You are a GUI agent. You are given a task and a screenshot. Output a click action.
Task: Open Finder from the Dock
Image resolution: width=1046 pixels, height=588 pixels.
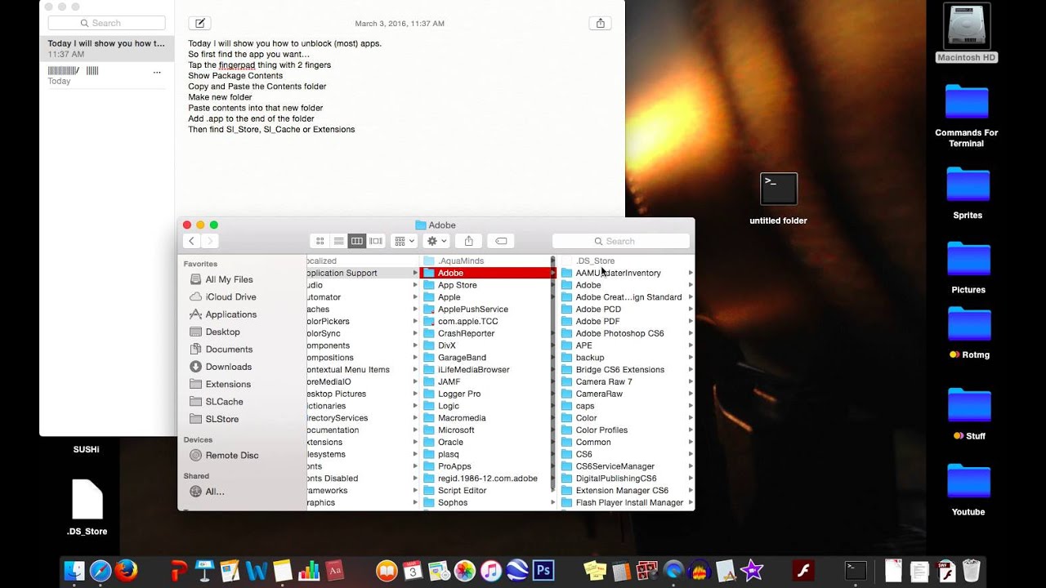pos(74,570)
